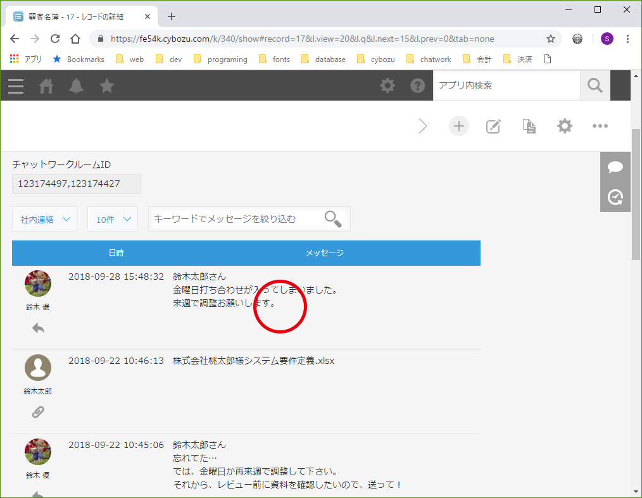Image resolution: width=642 pixels, height=498 pixels.
Task: Duplicate the record copy icon
Action: pyautogui.click(x=529, y=126)
